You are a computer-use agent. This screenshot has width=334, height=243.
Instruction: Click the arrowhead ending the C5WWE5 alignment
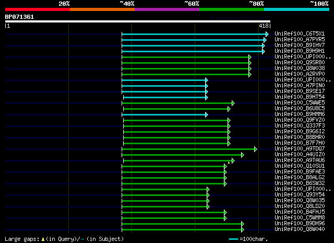(233, 103)
